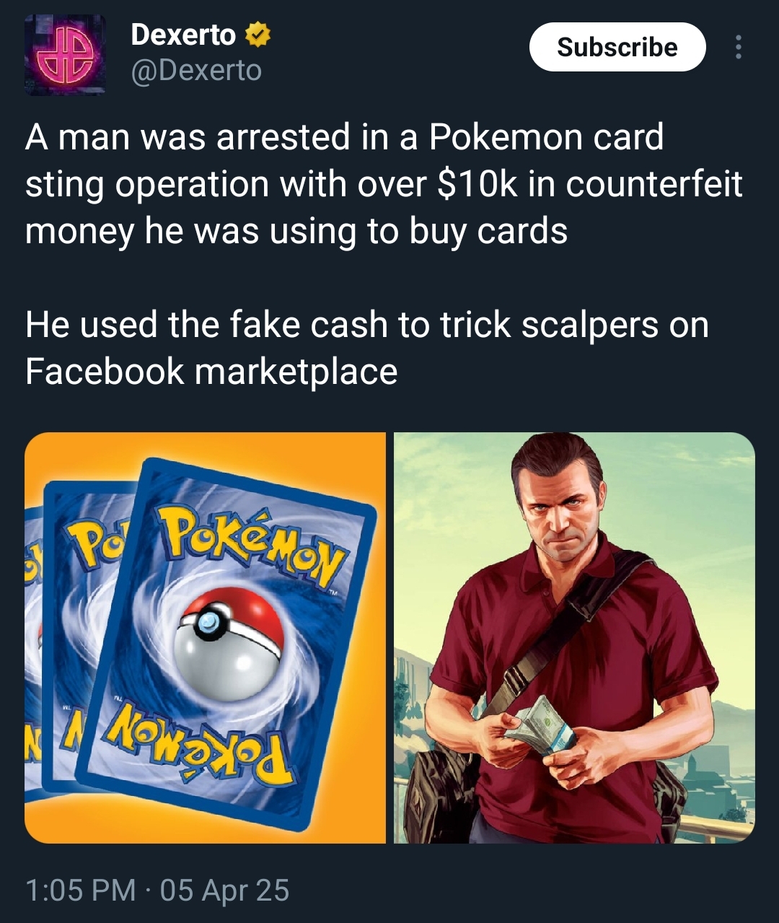Click the 1:05 PM timestamp
Image resolution: width=779 pixels, height=923 pixels.
pyautogui.click(x=81, y=890)
